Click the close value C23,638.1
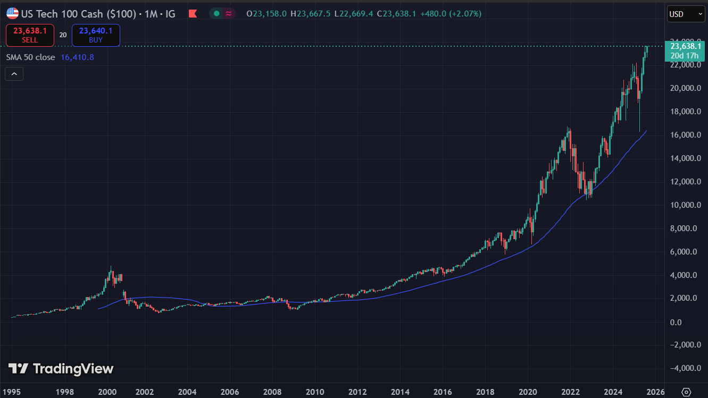 pyautogui.click(x=396, y=14)
